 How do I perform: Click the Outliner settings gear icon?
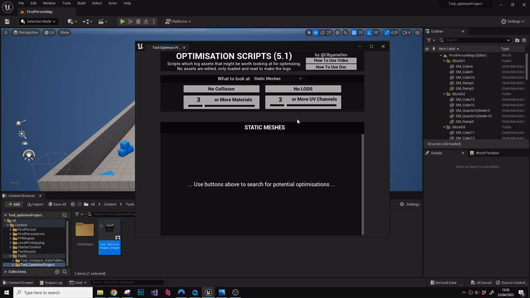[523, 40]
